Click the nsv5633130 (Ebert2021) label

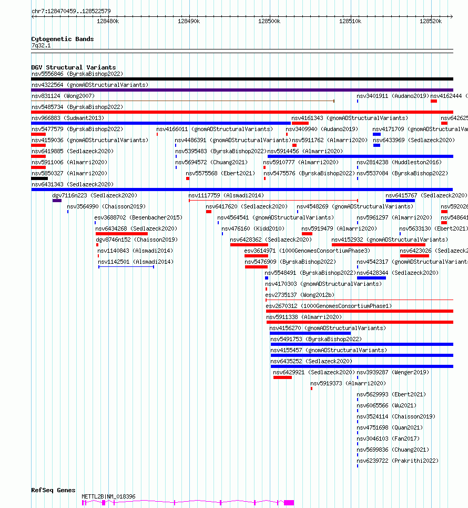click(x=434, y=228)
